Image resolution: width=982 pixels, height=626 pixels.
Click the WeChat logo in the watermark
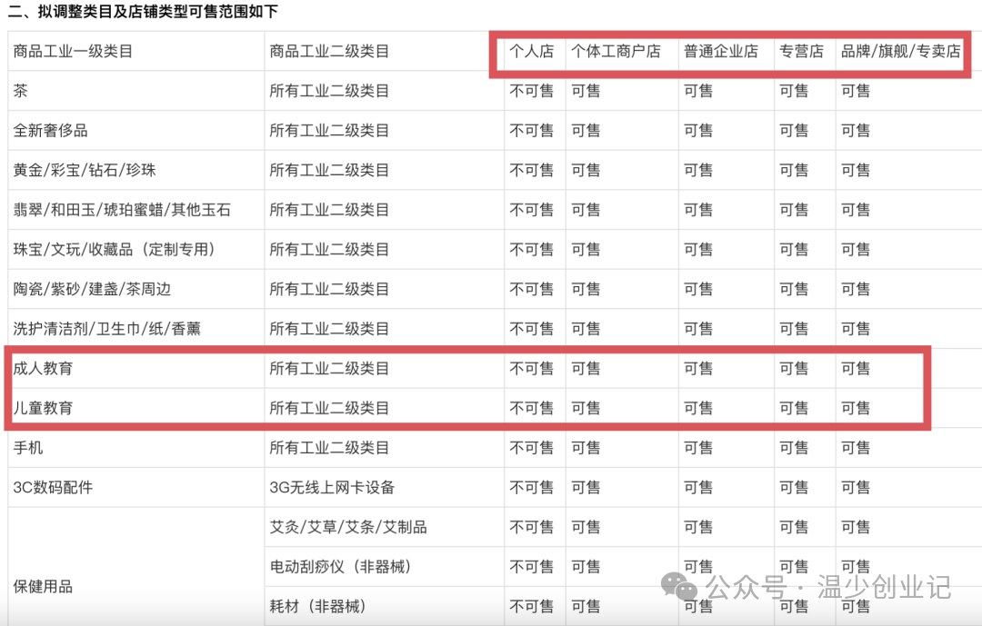(x=679, y=586)
